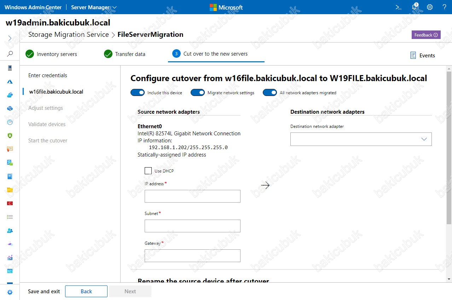Click the Windows Admin Center title link
The width and height of the screenshot is (452, 300).
click(x=33, y=7)
